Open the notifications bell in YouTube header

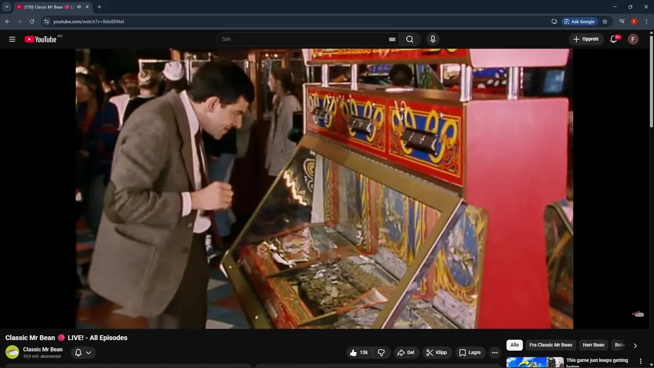(x=614, y=39)
